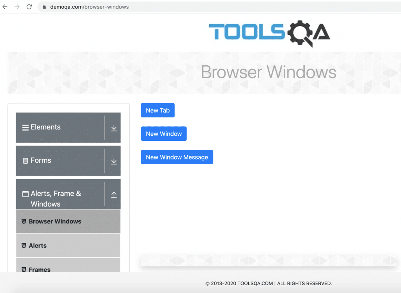
Task: Click the Elements category icon
Action: click(25, 127)
